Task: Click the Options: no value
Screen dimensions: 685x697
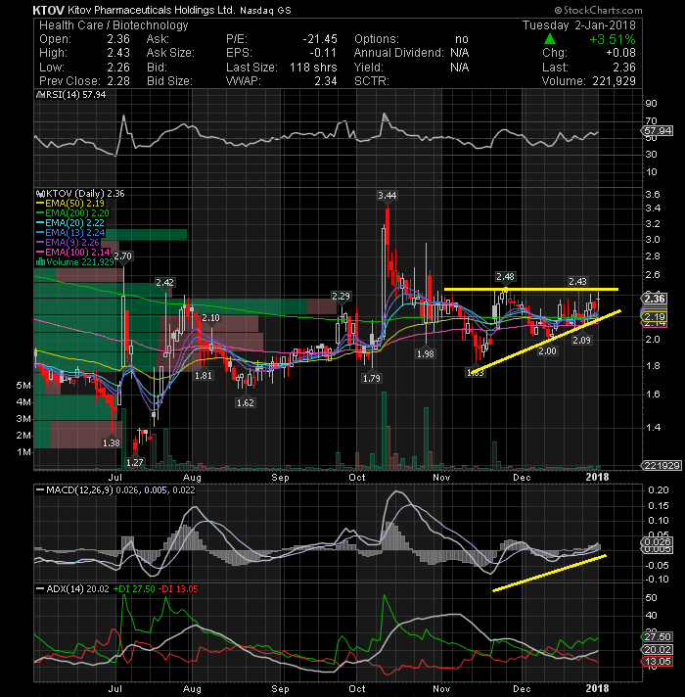Action: point(462,39)
